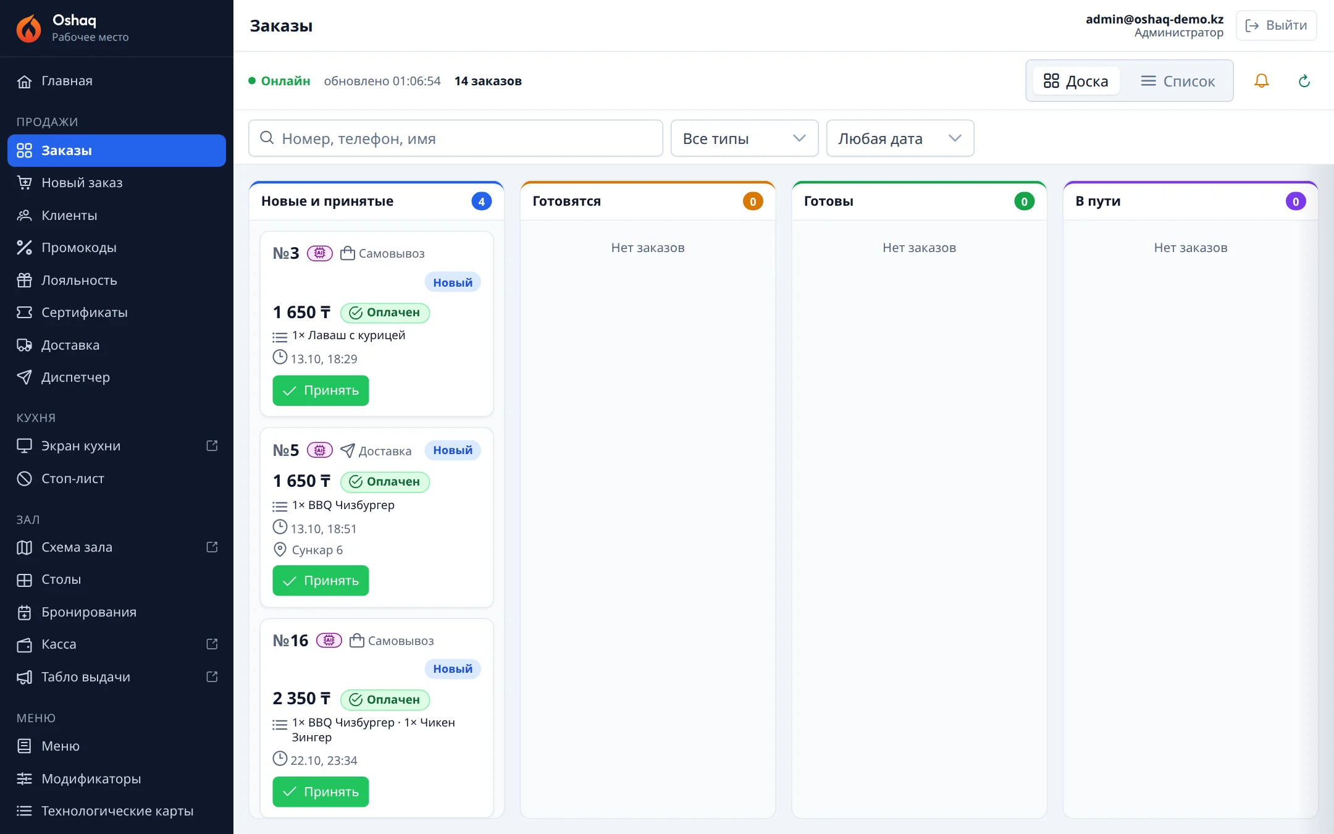Click the AI chip badge on order №16
Image resolution: width=1334 pixels, height=834 pixels.
[x=329, y=641]
